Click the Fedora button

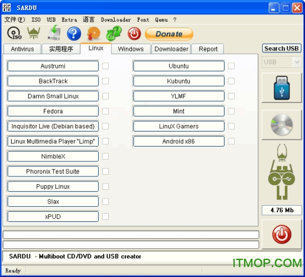53,111
